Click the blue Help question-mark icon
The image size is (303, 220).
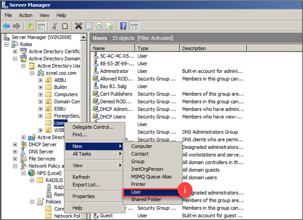[x=123, y=26]
